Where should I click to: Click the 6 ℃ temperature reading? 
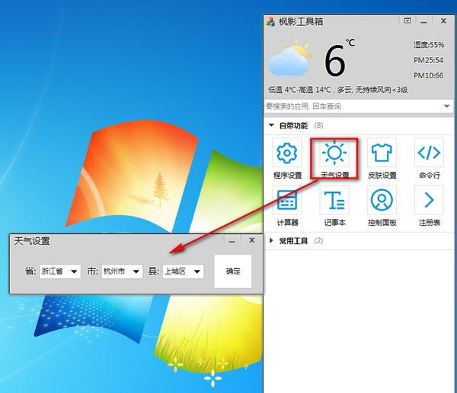point(339,59)
